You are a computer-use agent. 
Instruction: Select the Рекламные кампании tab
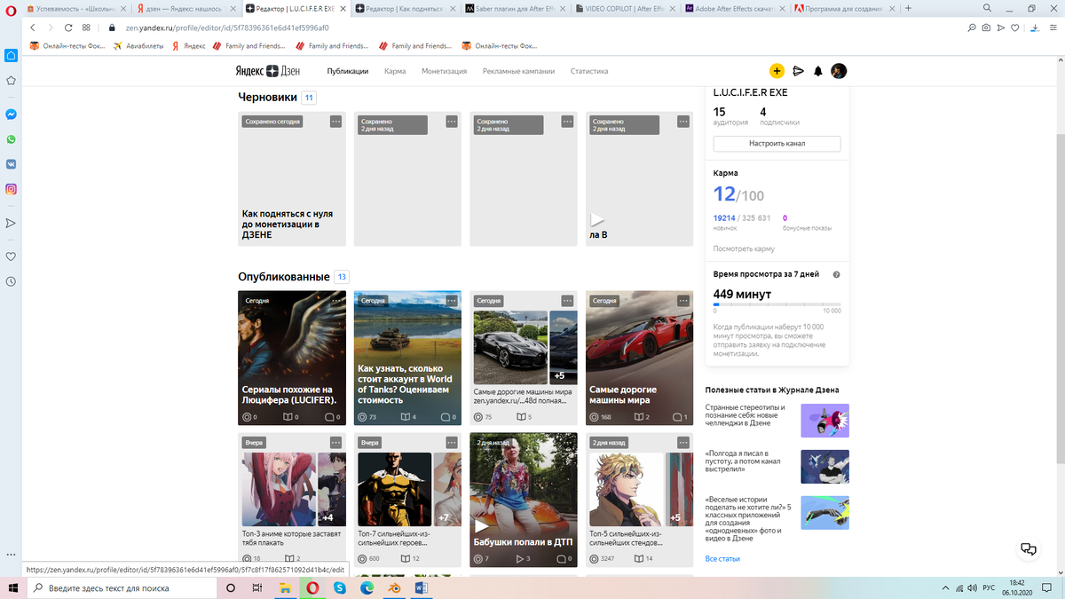[x=519, y=71]
